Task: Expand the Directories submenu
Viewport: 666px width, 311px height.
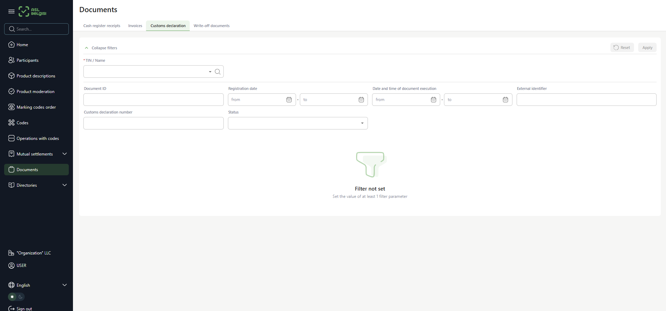Action: coord(64,185)
